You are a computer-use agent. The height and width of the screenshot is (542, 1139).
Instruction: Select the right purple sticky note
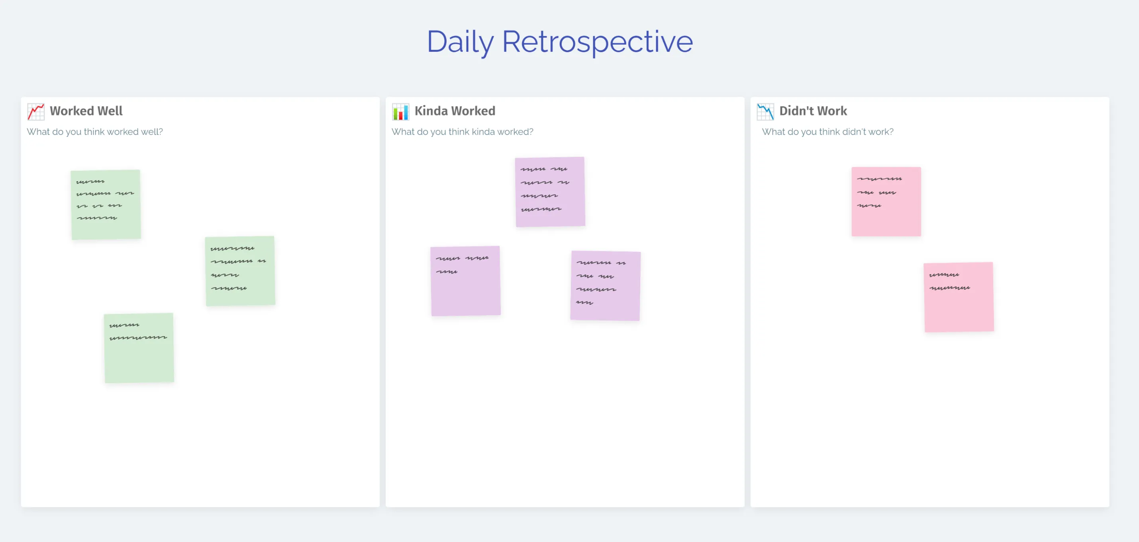(x=605, y=286)
